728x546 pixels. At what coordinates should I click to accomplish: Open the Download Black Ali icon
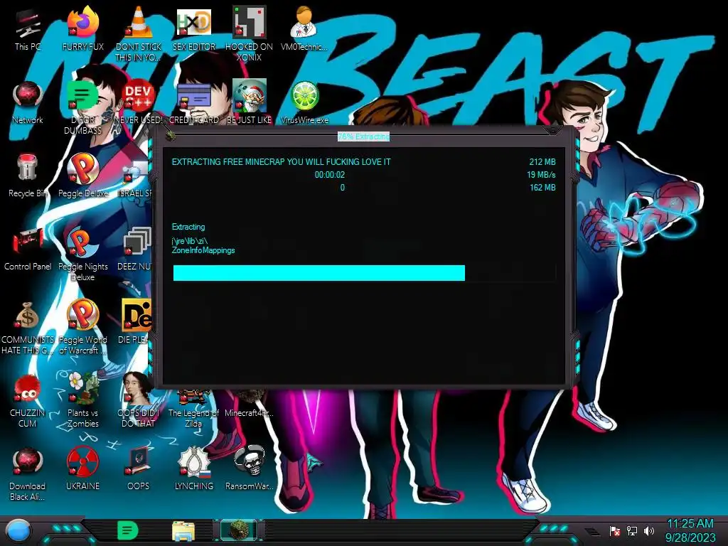(x=28, y=473)
